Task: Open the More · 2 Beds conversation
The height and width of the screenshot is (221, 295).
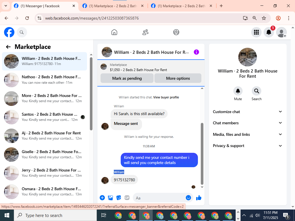Action: pyautogui.click(x=45, y=98)
